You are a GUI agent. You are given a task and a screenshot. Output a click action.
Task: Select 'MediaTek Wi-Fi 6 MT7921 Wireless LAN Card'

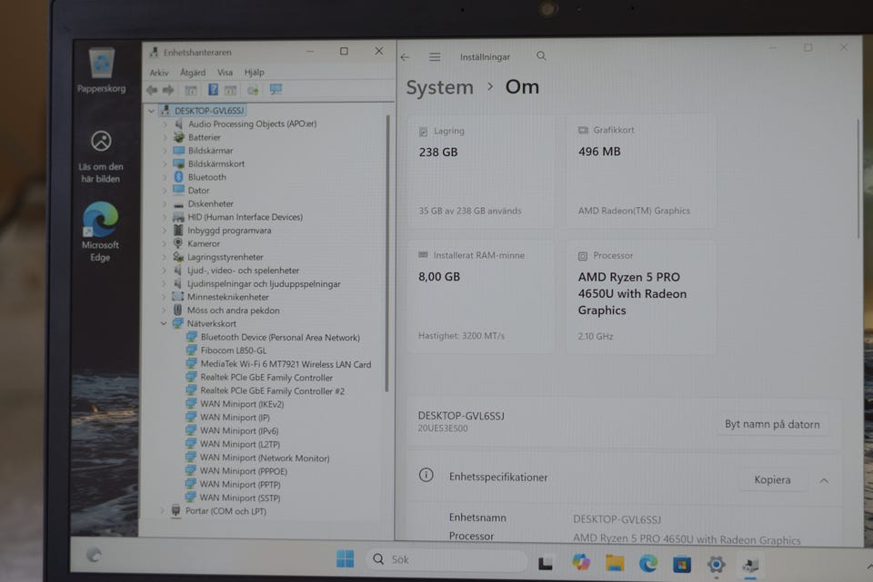[286, 364]
